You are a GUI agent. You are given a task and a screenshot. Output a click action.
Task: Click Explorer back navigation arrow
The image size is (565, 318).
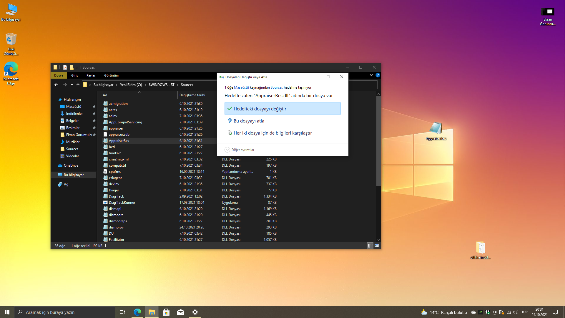pos(56,85)
